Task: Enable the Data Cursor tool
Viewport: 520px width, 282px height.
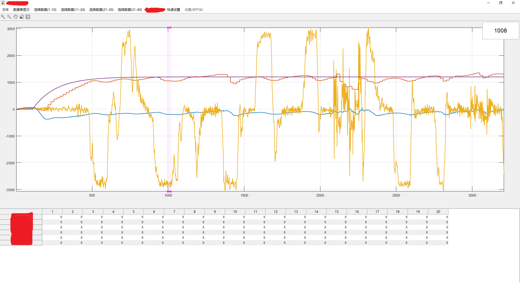Action: click(x=22, y=17)
